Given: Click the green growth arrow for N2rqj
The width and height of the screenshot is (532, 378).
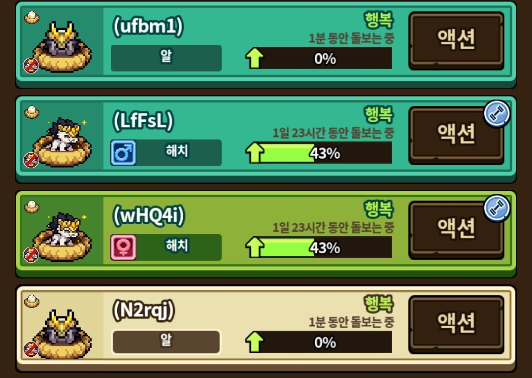Looking at the screenshot, I should pyautogui.click(x=255, y=342).
